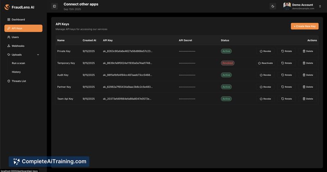Image resolution: width=327 pixels, height=172 pixels.
Task: Click the masked secret for Private Key
Action: tap(187, 51)
